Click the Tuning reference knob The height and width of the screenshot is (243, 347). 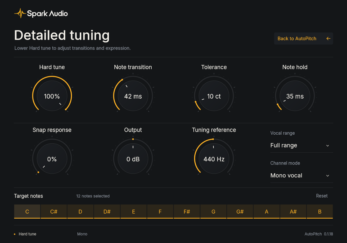(x=214, y=159)
